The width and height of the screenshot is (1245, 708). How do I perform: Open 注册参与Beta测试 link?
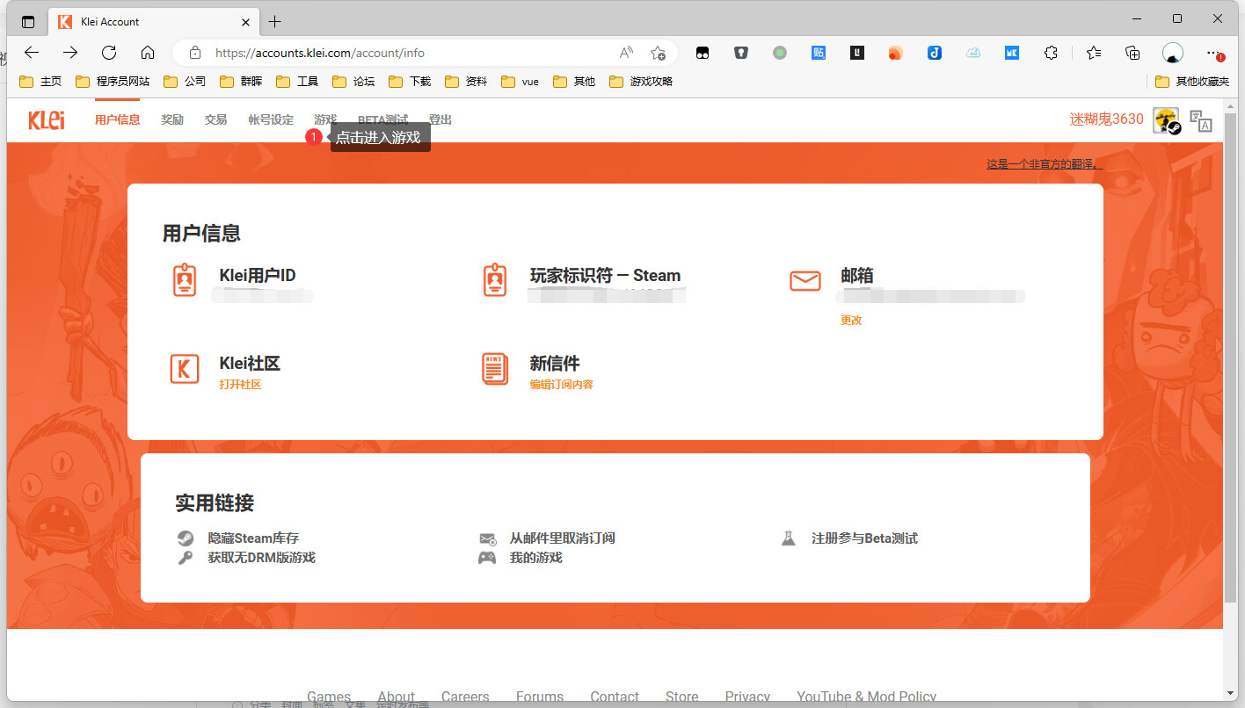coord(864,538)
